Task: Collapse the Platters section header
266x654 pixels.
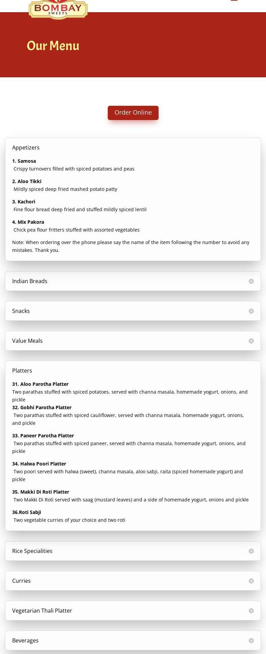Action: [x=22, y=371]
